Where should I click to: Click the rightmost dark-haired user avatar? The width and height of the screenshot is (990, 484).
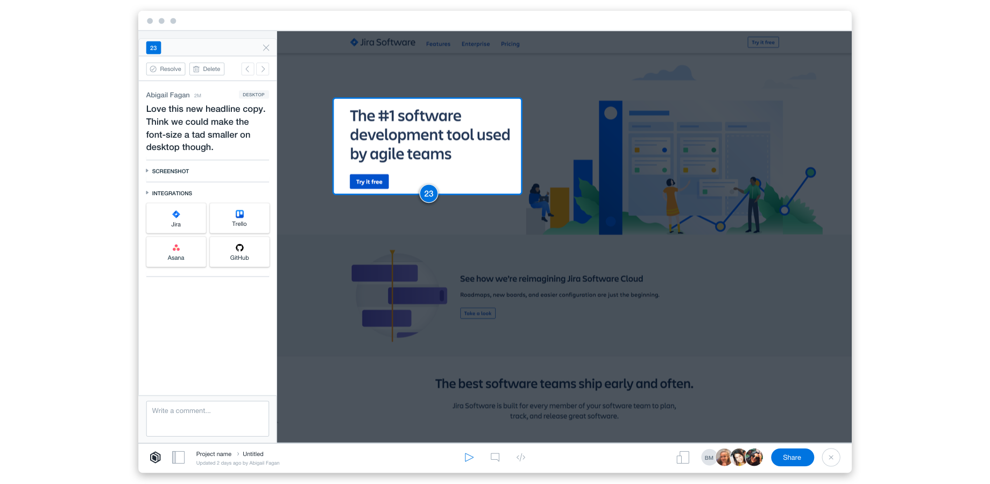754,458
